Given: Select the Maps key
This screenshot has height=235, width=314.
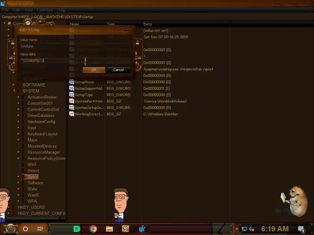Looking at the screenshot, I should [32, 140].
